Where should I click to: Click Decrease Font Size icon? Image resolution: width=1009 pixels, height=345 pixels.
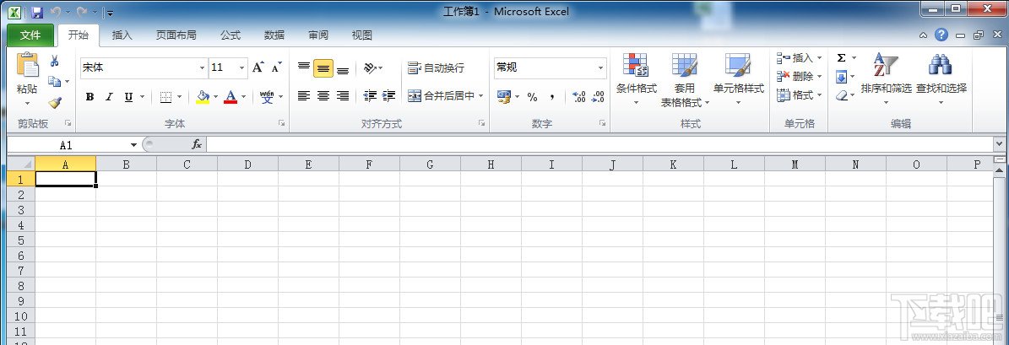tap(277, 67)
